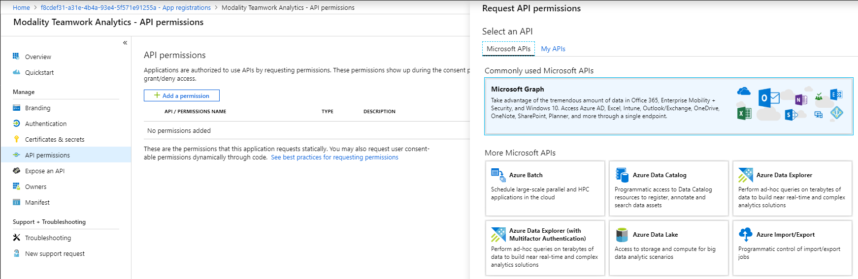Viewport: 858px width, 279px height.
Task: Open App registrations breadcrumb link
Action: 126,7
